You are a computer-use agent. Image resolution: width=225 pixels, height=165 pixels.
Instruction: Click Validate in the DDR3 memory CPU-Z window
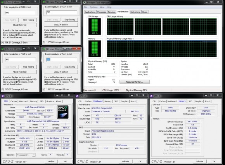coord(200,162)
